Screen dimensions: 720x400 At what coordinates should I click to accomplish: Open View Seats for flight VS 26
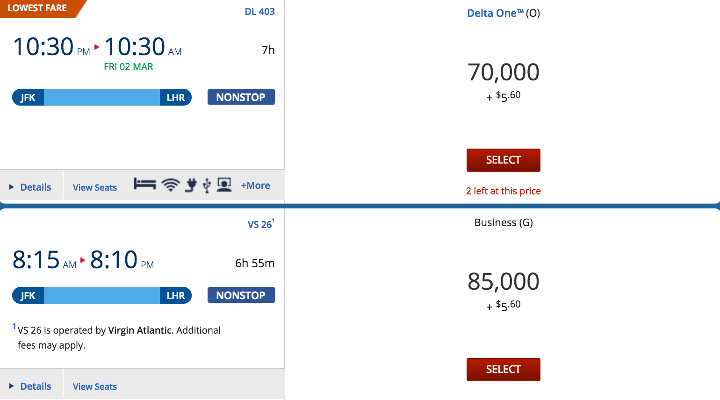95,386
